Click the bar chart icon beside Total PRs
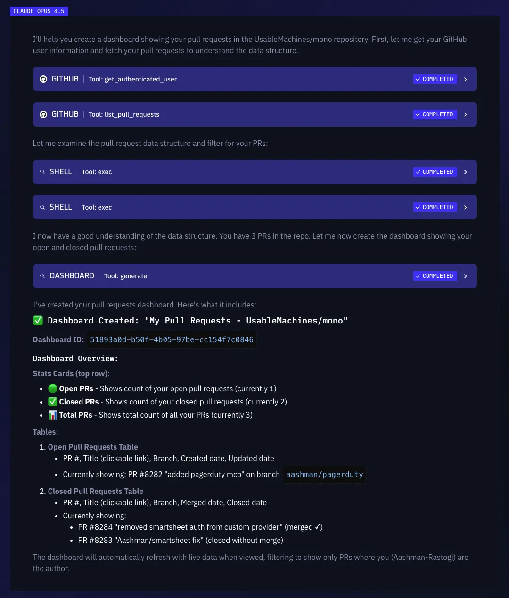 [x=52, y=415]
